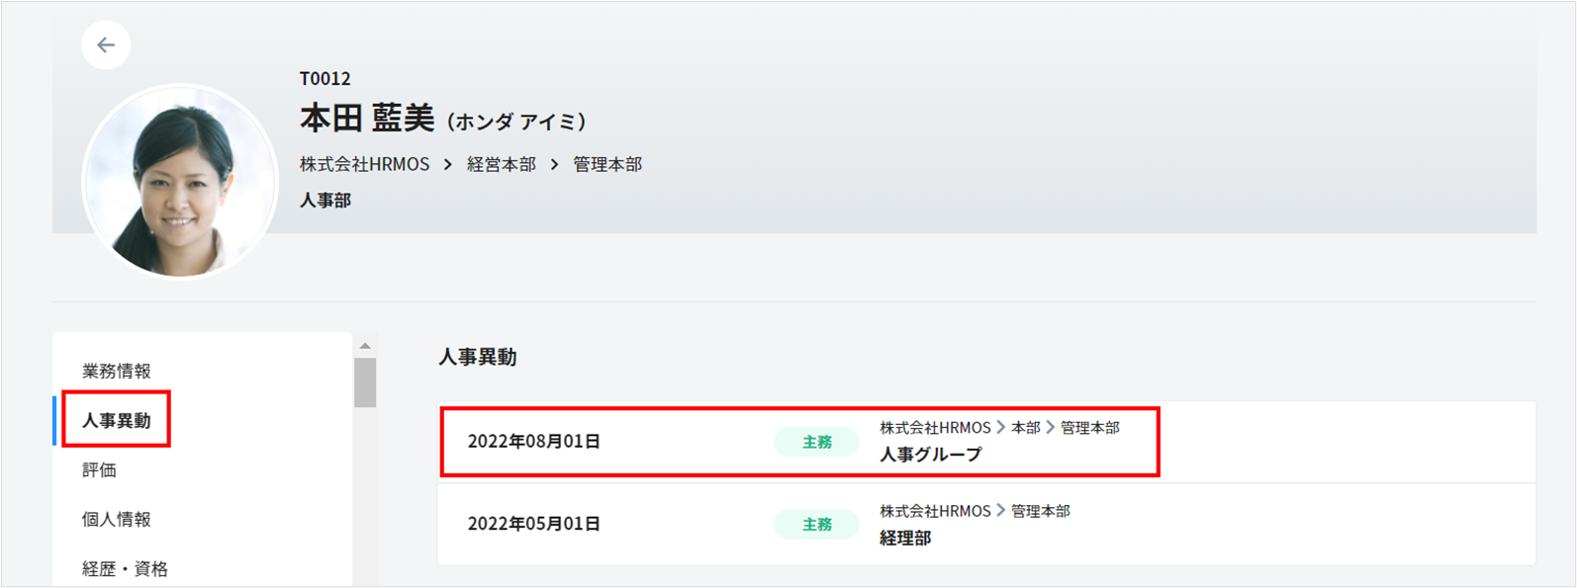
Task: Click the 経理部 department name
Action: tap(905, 539)
